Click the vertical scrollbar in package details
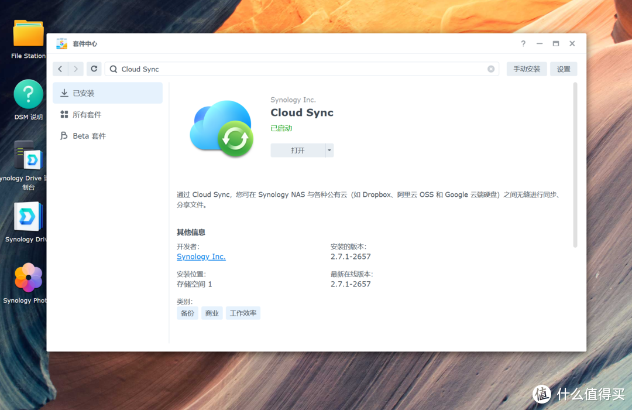The width and height of the screenshot is (632, 410). coord(575,165)
